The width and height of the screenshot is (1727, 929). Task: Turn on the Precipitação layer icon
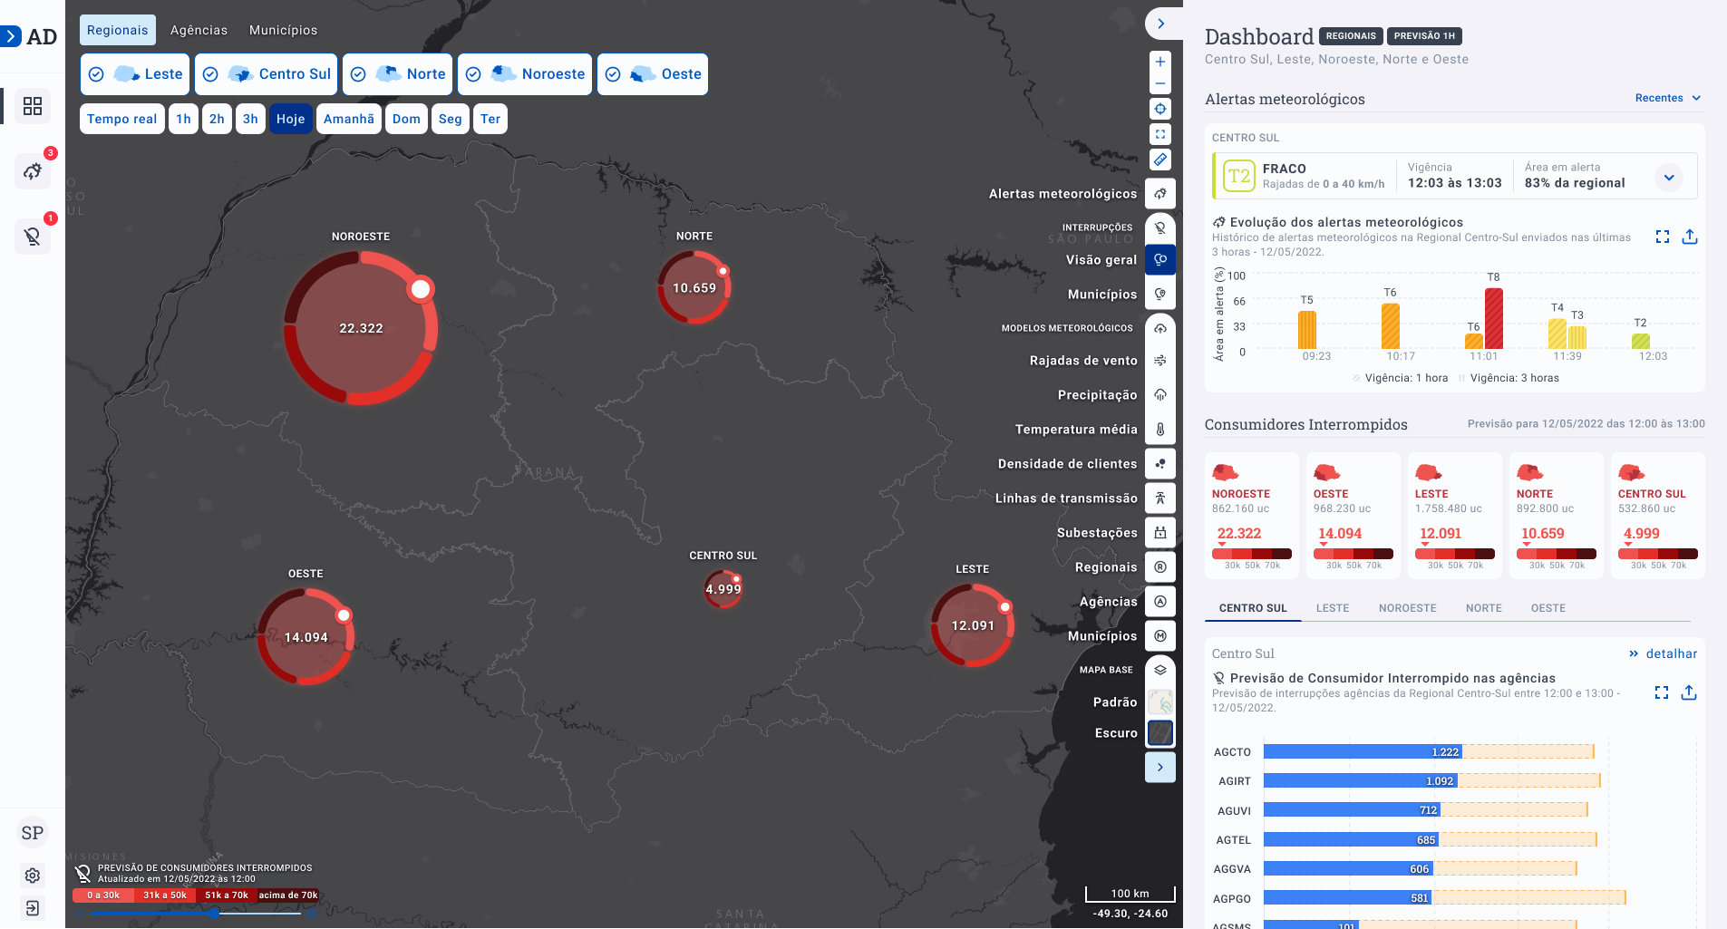[x=1160, y=395]
